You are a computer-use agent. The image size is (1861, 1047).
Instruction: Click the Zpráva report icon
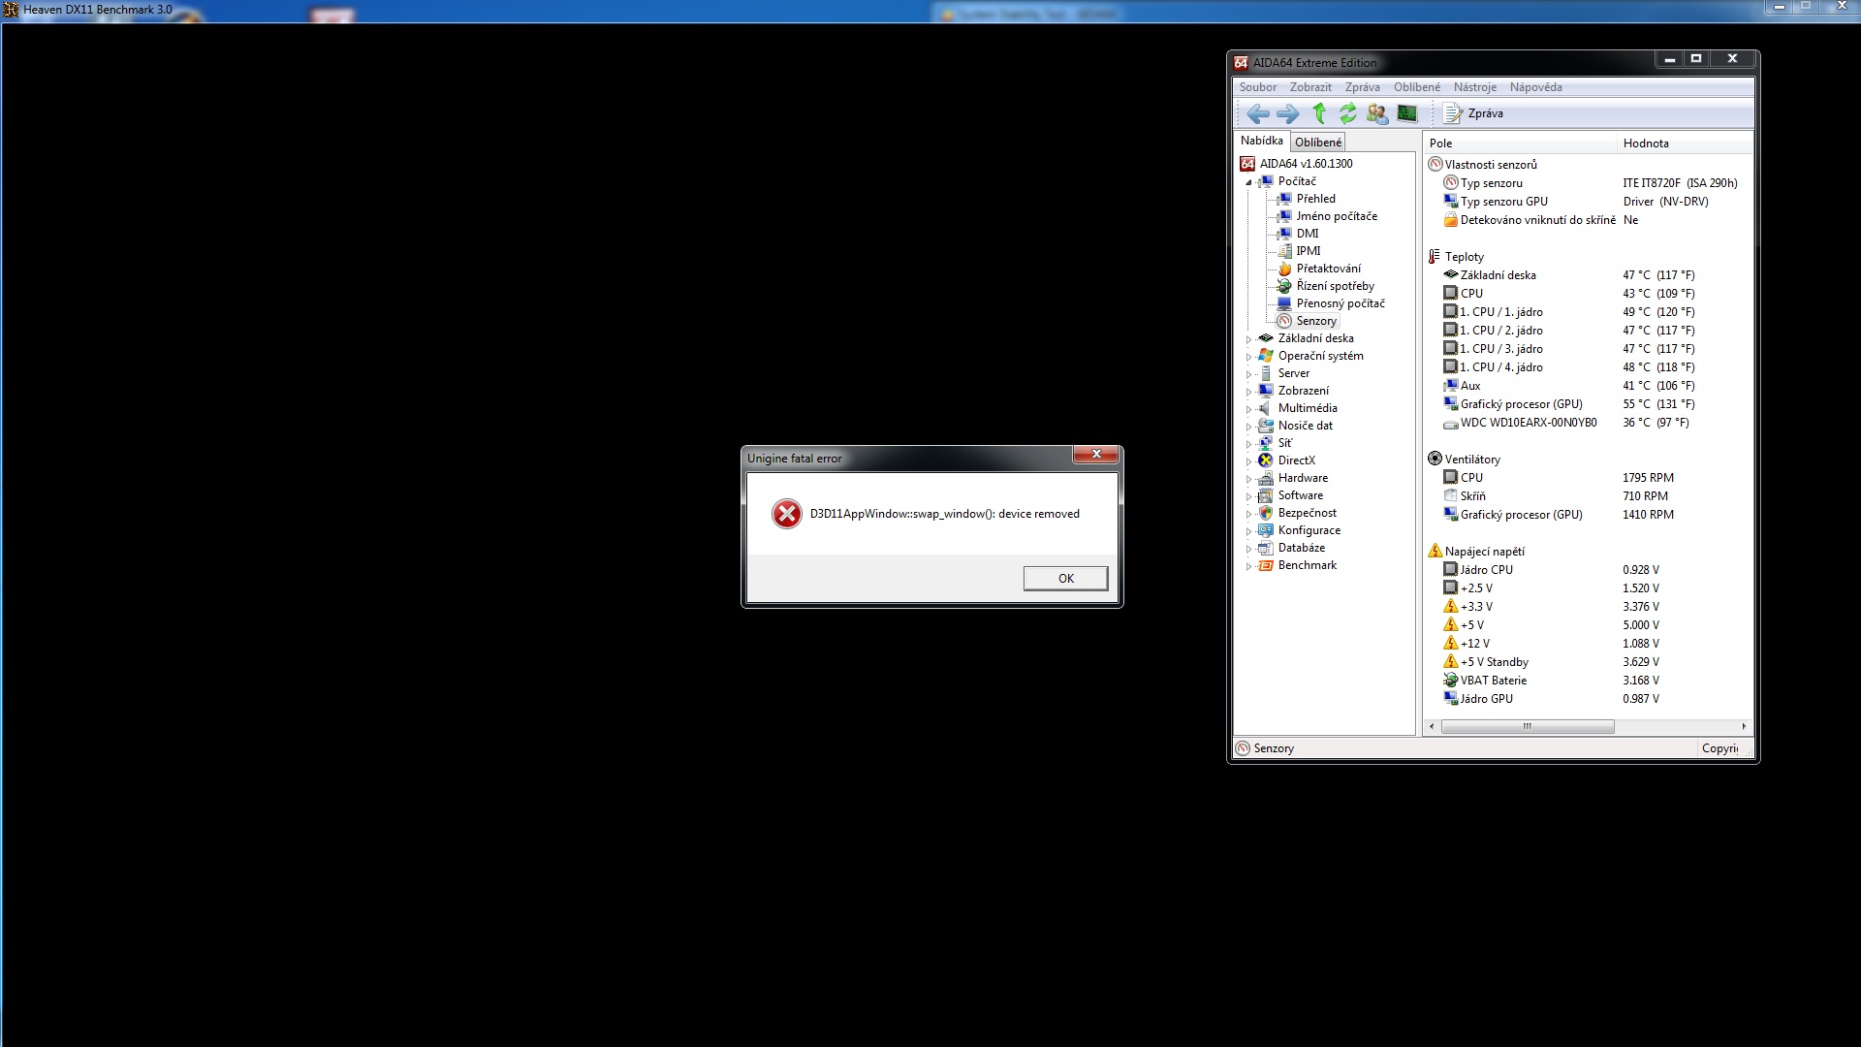[x=1454, y=114]
